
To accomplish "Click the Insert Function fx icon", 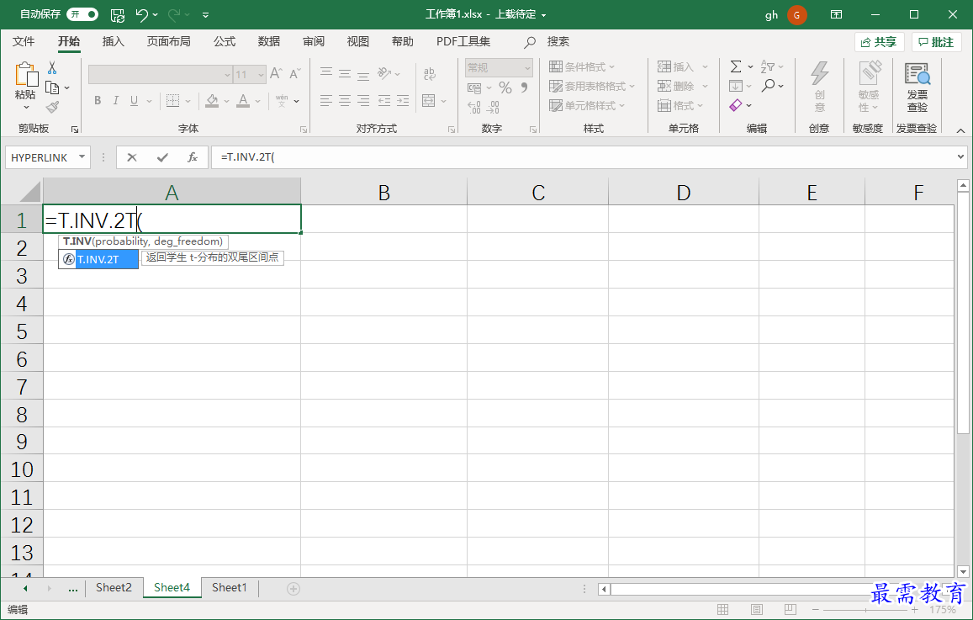I will 193,157.
